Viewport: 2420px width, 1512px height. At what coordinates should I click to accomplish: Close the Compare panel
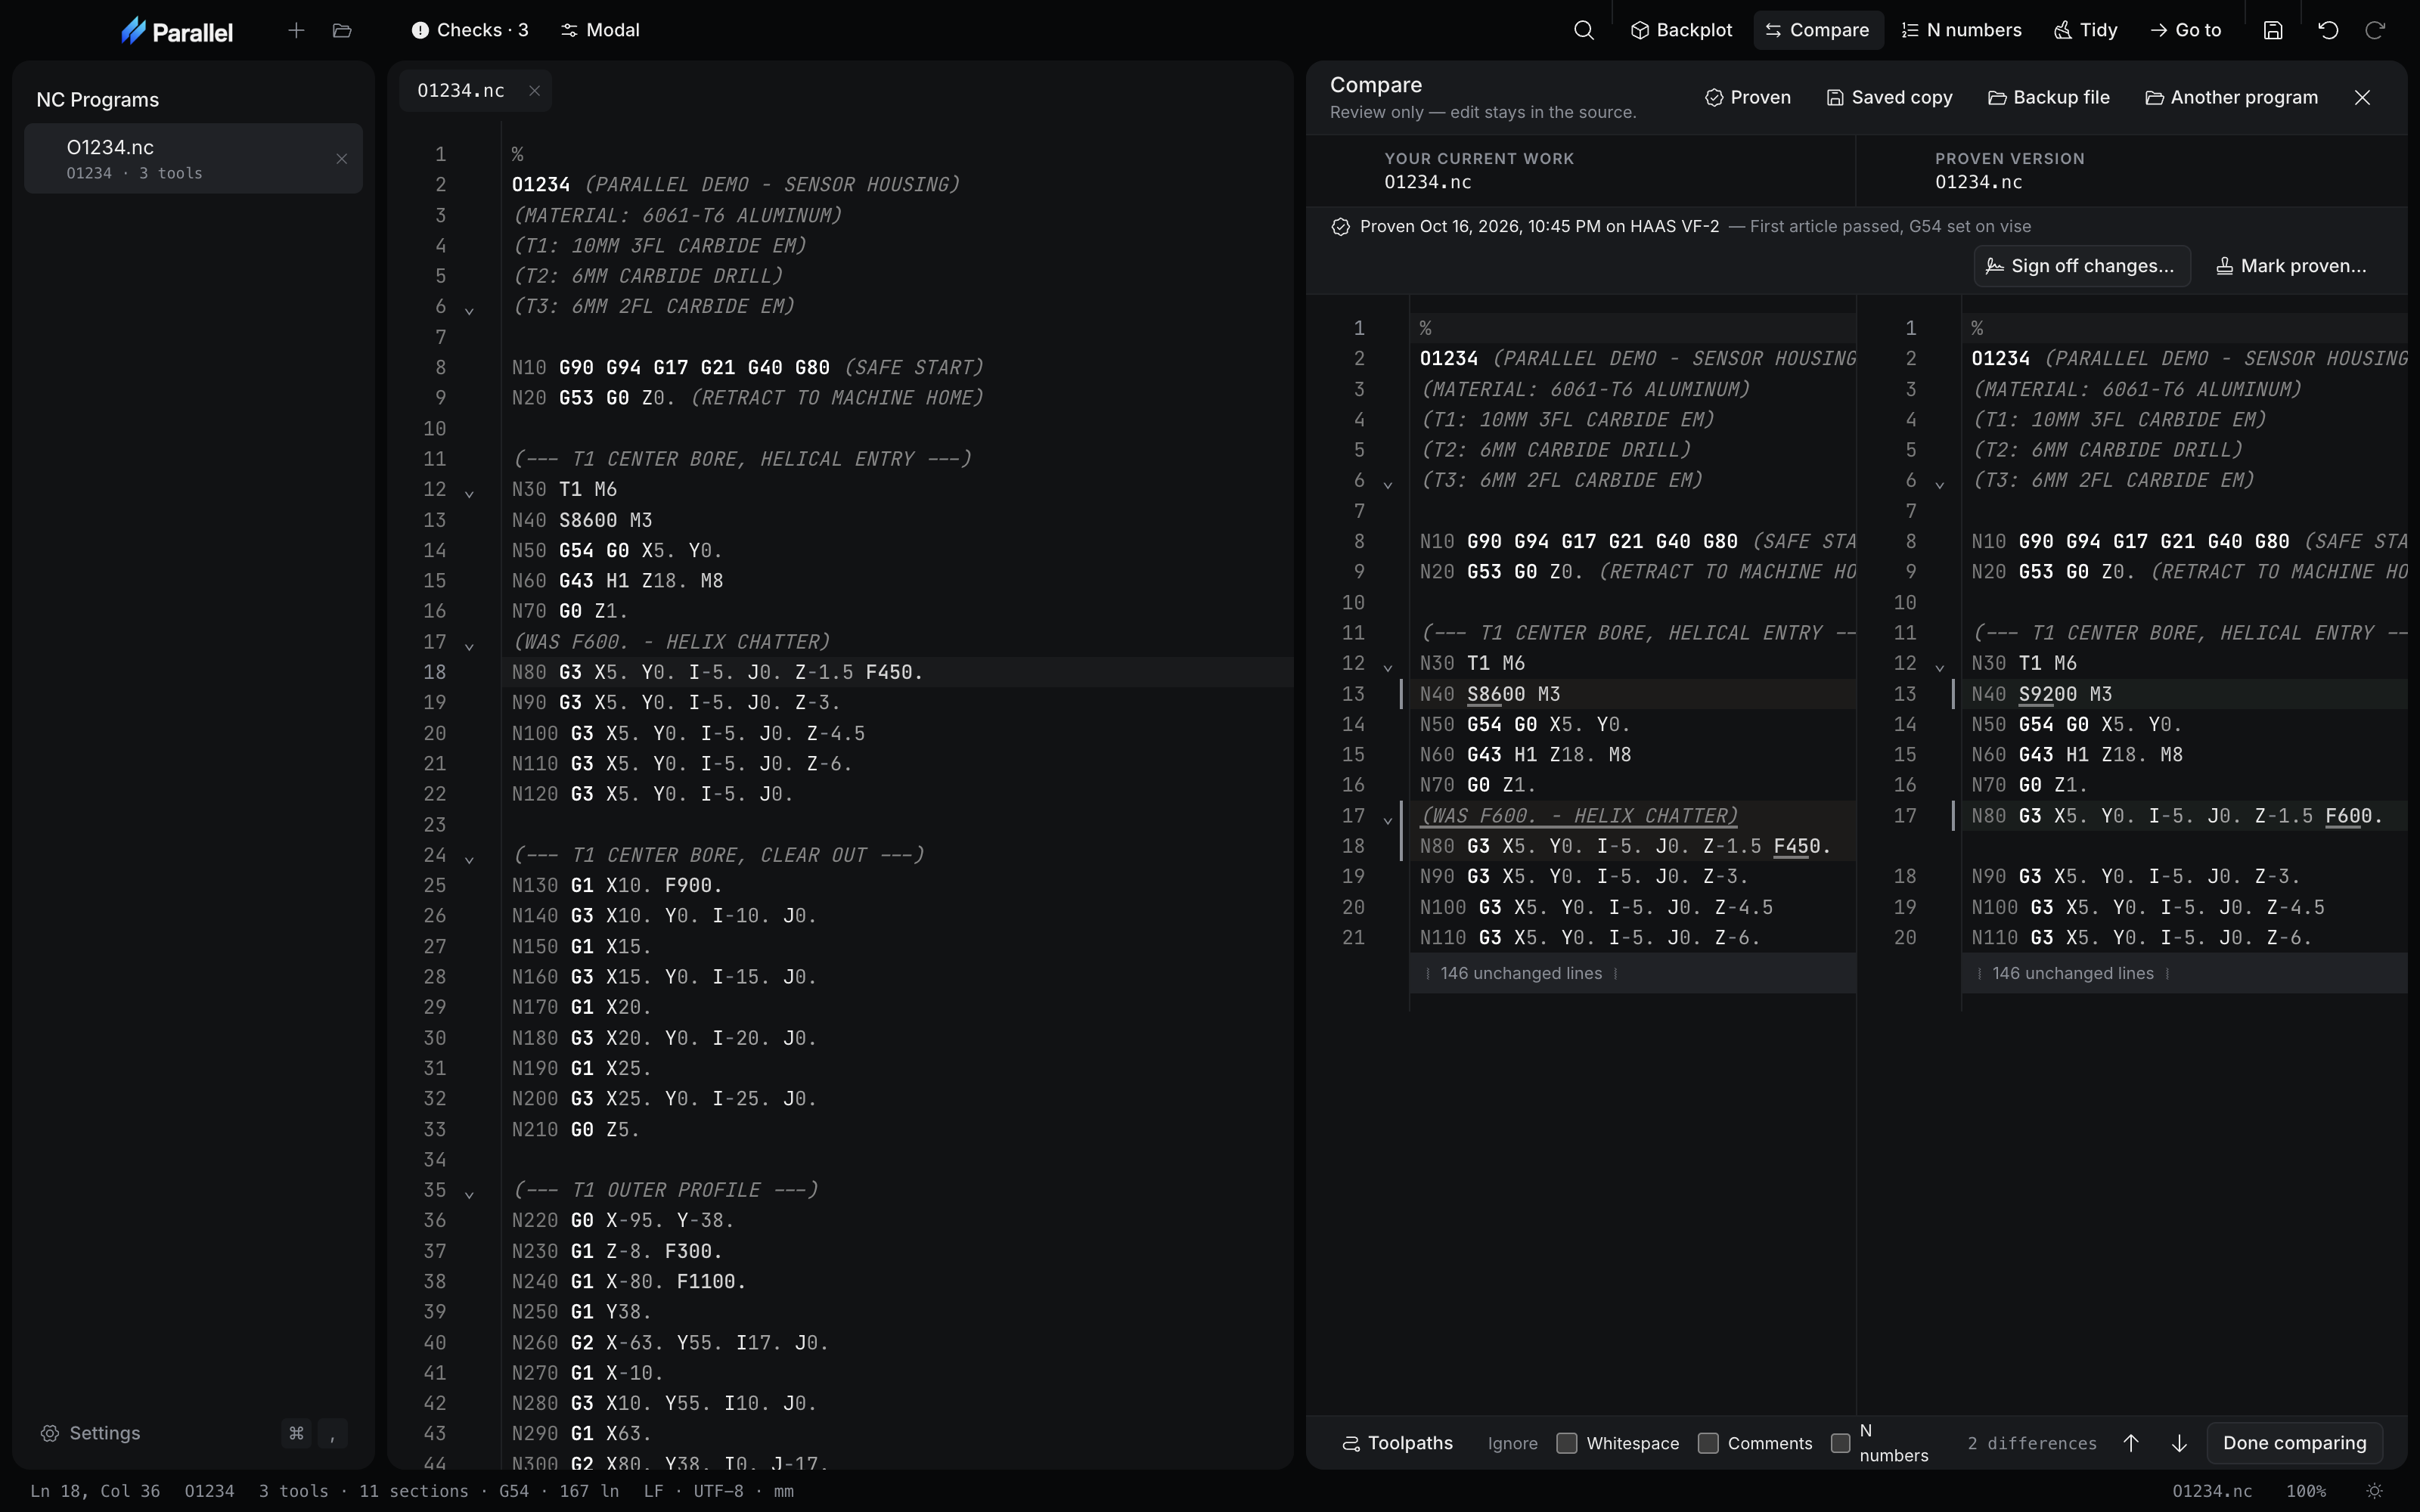[2362, 97]
